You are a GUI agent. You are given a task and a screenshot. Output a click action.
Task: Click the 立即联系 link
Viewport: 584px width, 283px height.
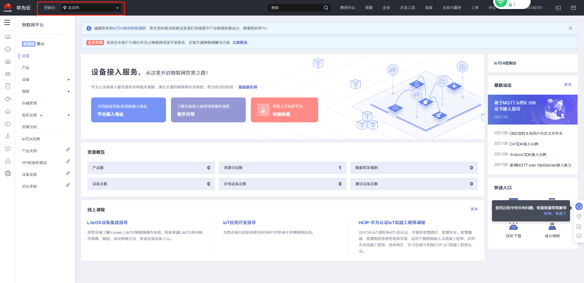240,43
